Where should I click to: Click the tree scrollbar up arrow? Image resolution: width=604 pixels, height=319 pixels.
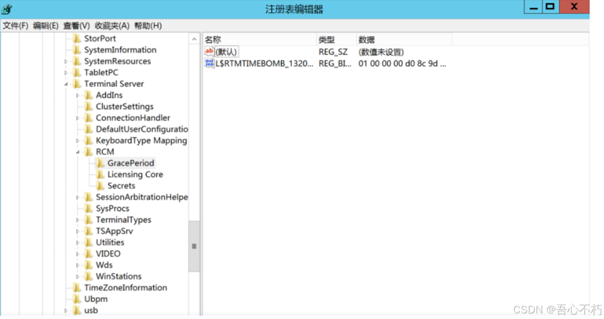[x=194, y=39]
